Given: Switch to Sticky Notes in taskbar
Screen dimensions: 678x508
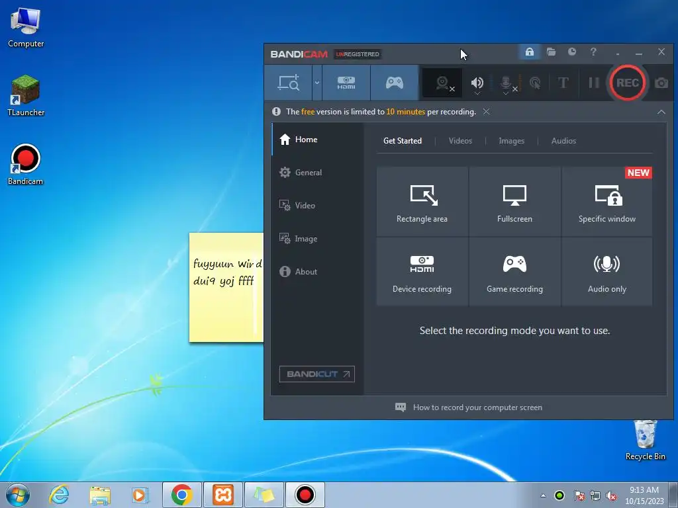Looking at the screenshot, I should pos(264,495).
